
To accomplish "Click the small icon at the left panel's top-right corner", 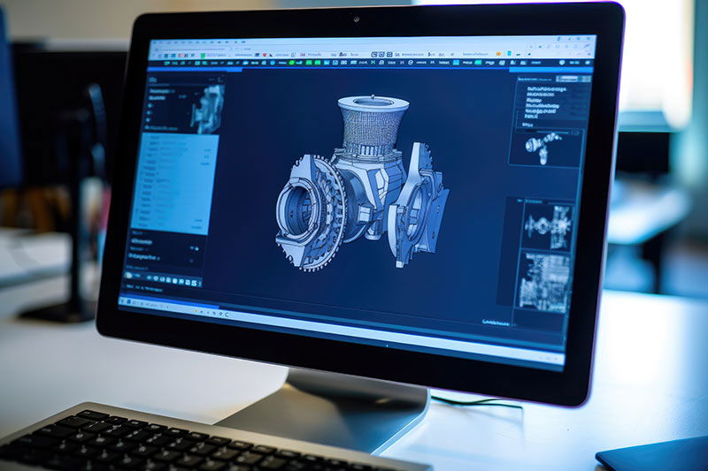I will pos(220,77).
